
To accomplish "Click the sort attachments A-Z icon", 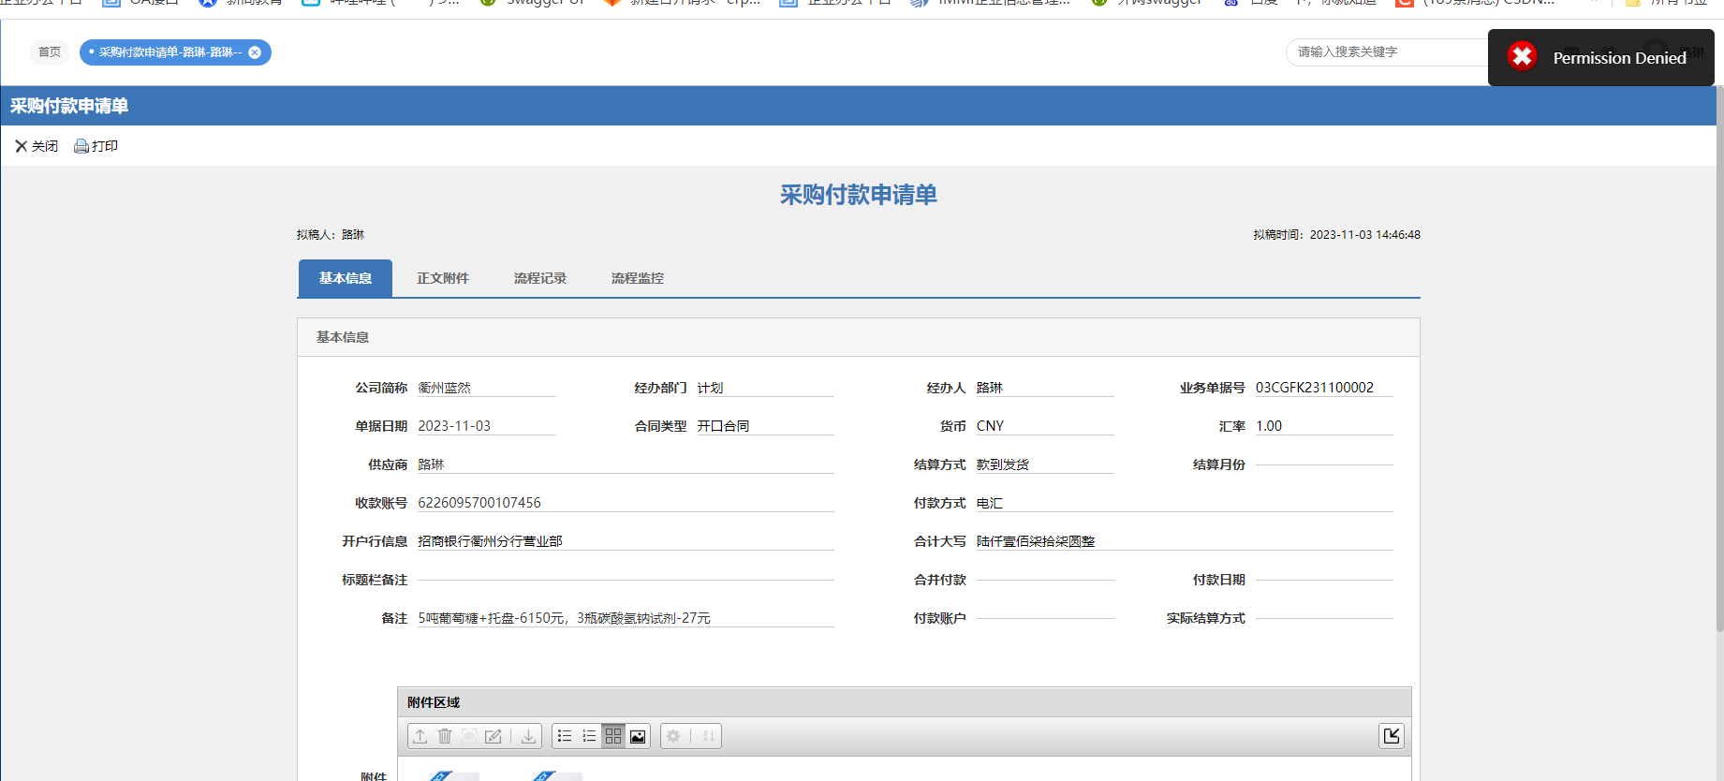I will [709, 736].
